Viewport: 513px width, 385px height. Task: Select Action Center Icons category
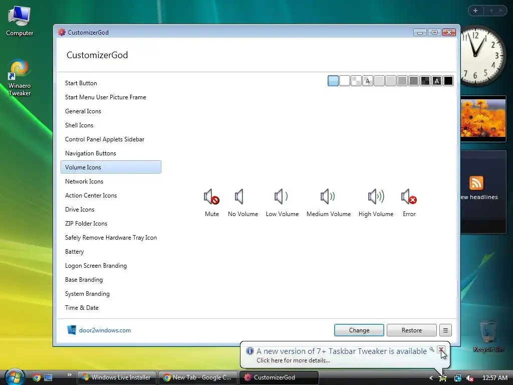click(111, 195)
